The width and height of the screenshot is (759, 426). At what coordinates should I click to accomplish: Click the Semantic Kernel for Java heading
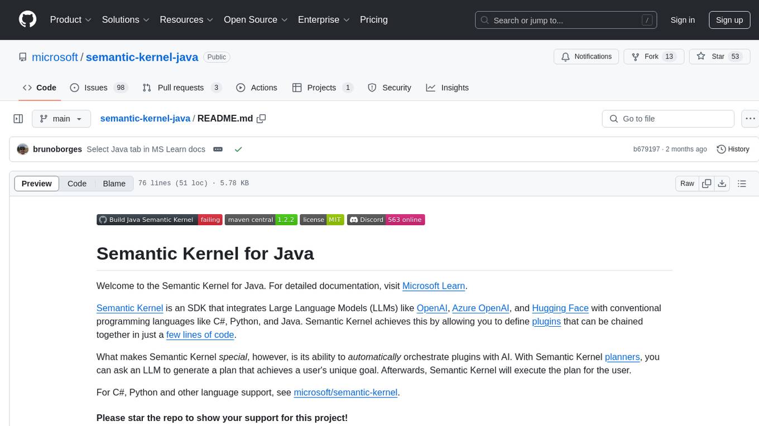pyautogui.click(x=205, y=254)
